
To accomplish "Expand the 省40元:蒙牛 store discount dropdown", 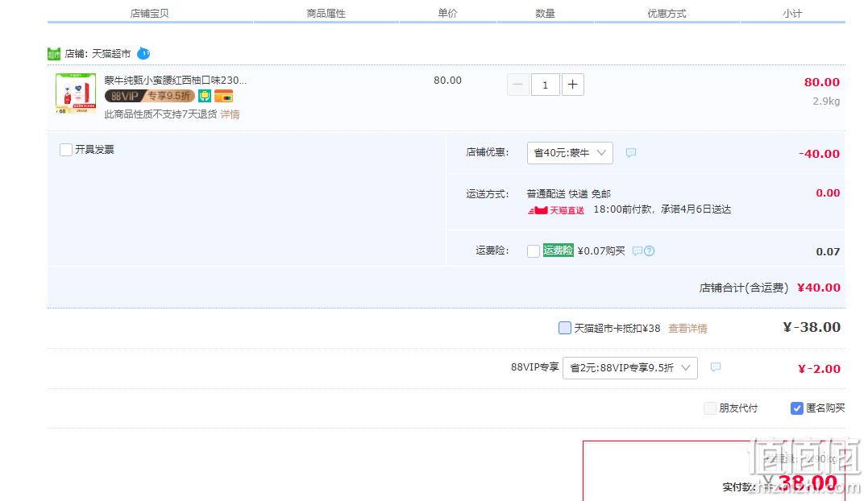I will click(570, 152).
